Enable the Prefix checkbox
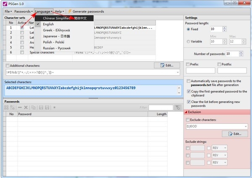252x178 pixels. [188, 64]
